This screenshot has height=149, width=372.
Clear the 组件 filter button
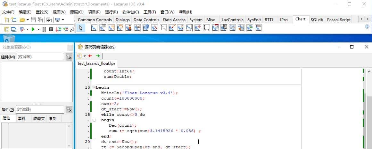pyautogui.click(x=69, y=57)
